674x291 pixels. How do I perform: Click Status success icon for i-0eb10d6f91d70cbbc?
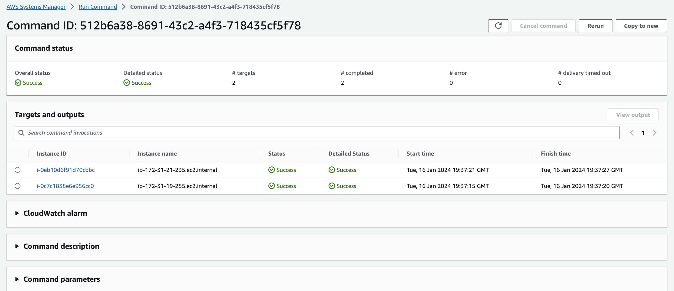click(x=271, y=170)
